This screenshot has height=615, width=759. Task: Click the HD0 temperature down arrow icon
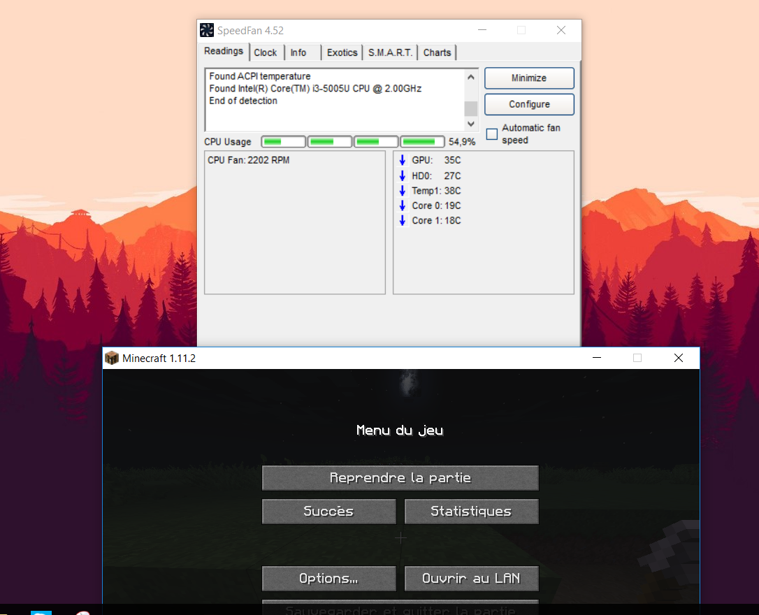pyautogui.click(x=403, y=175)
